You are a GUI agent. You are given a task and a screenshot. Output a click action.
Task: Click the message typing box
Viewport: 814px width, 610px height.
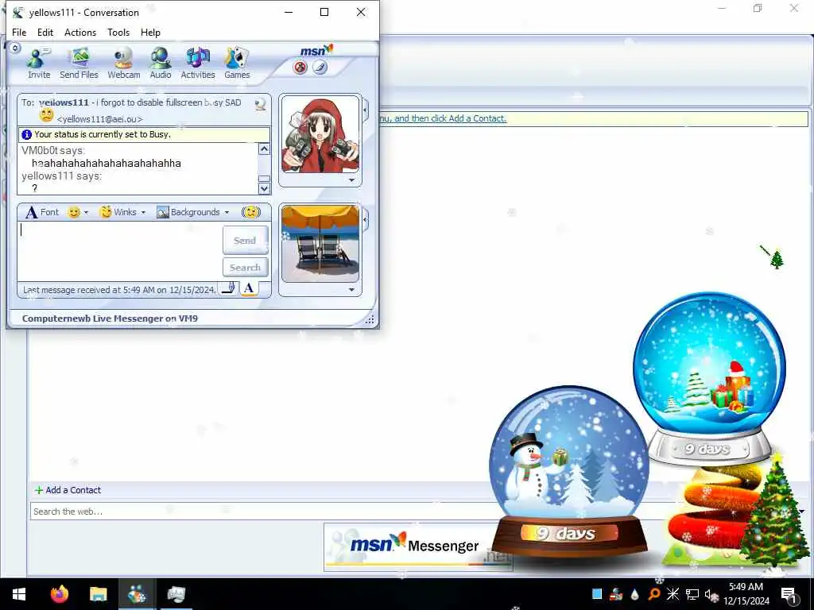click(x=119, y=252)
